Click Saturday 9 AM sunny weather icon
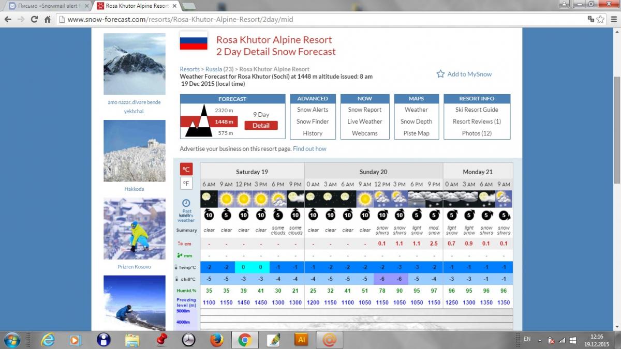This screenshot has width=621, height=349. click(x=226, y=199)
